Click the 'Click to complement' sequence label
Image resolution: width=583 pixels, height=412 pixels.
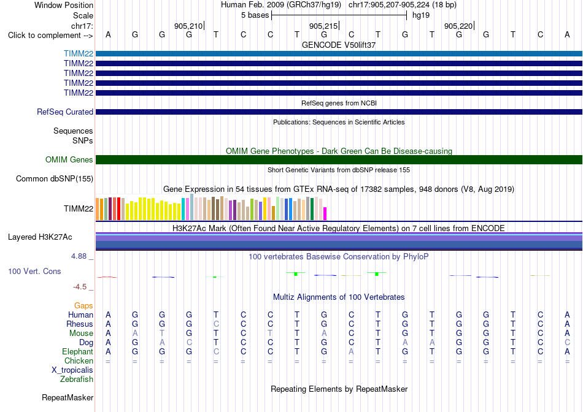(x=50, y=36)
